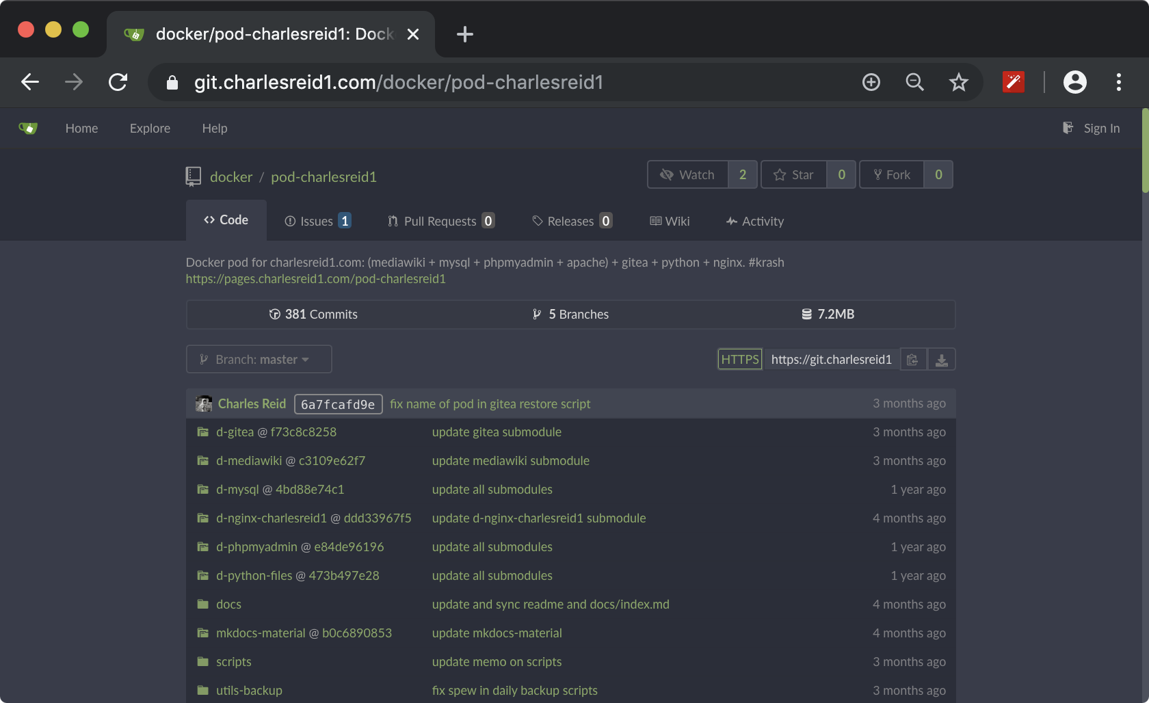View the 5 Branches list
This screenshot has height=703, width=1149.
point(570,314)
